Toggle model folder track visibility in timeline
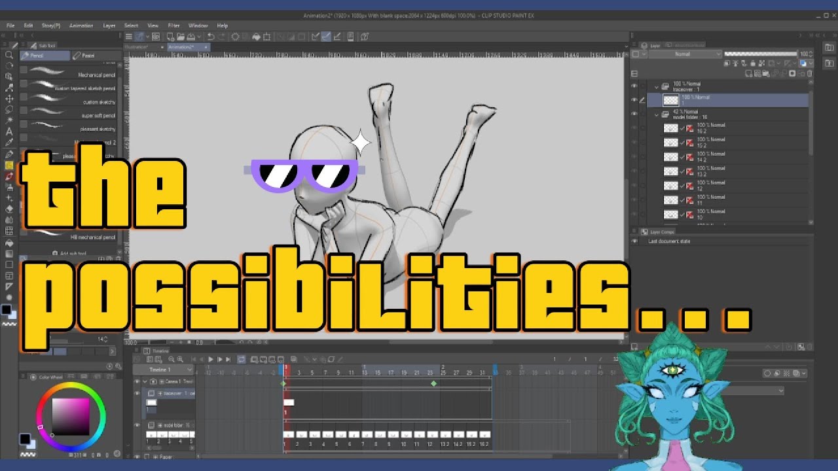The image size is (838, 471). [137, 425]
